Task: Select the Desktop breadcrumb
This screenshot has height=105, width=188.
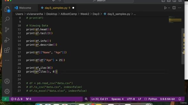Action: [52, 14]
